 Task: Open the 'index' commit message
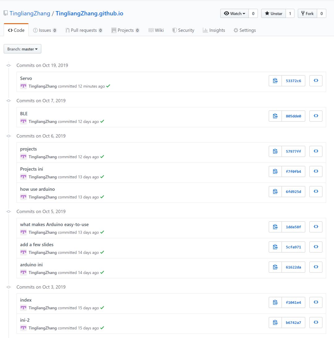(26, 300)
